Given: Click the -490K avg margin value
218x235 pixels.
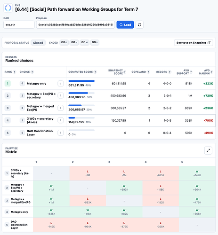Looking at the screenshot, I should [209, 133].
